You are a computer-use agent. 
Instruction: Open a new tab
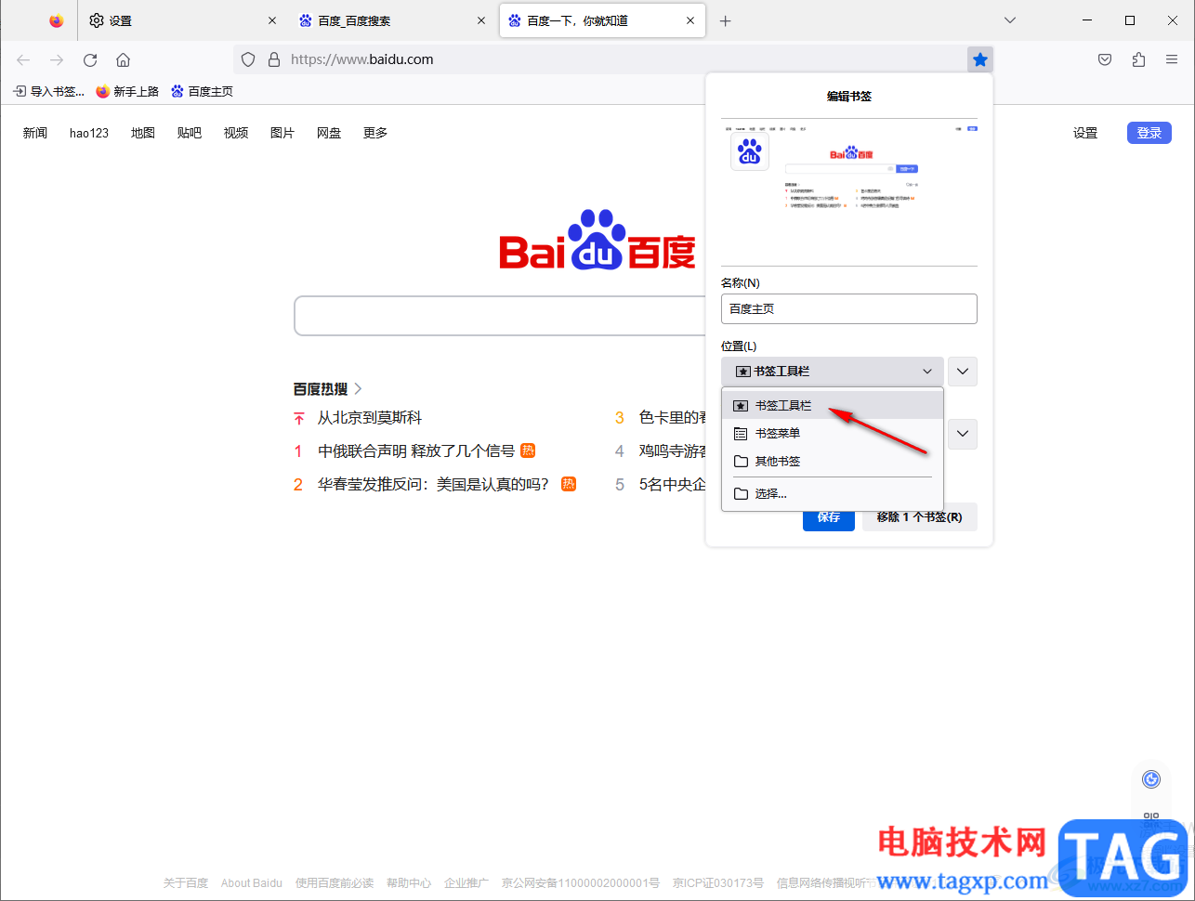pos(726,20)
